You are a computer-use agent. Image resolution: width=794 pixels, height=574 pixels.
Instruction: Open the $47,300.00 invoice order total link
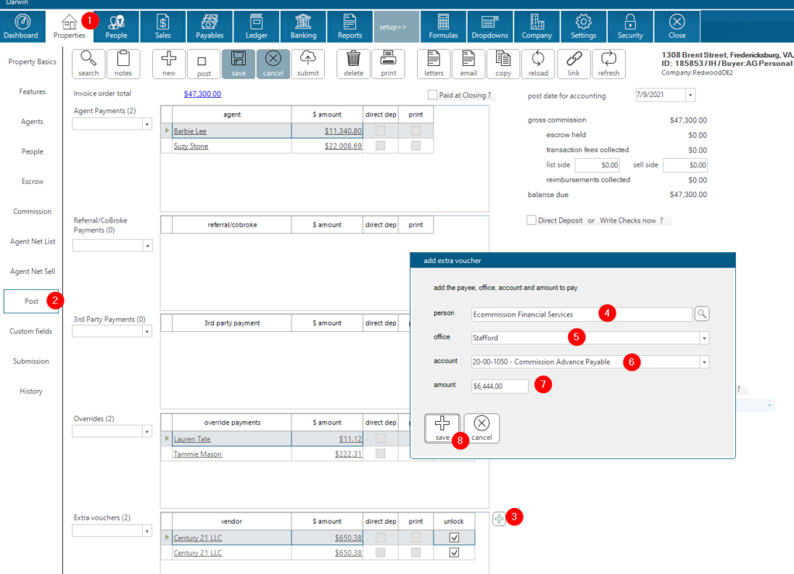[202, 94]
